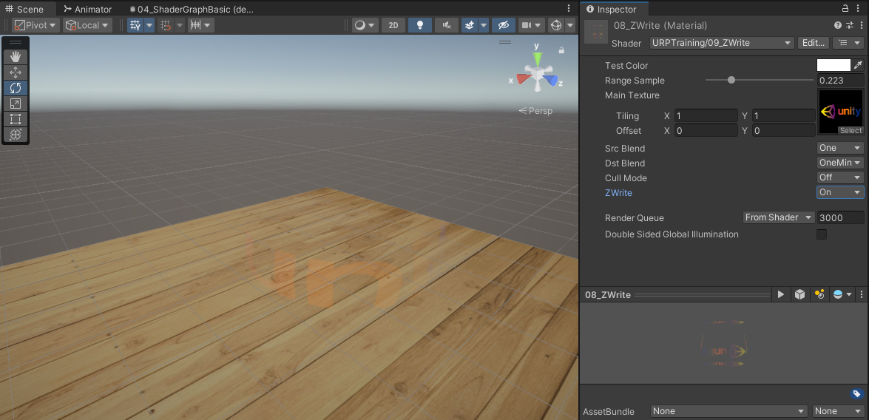Edit the Tiling Y value field

(x=783, y=116)
